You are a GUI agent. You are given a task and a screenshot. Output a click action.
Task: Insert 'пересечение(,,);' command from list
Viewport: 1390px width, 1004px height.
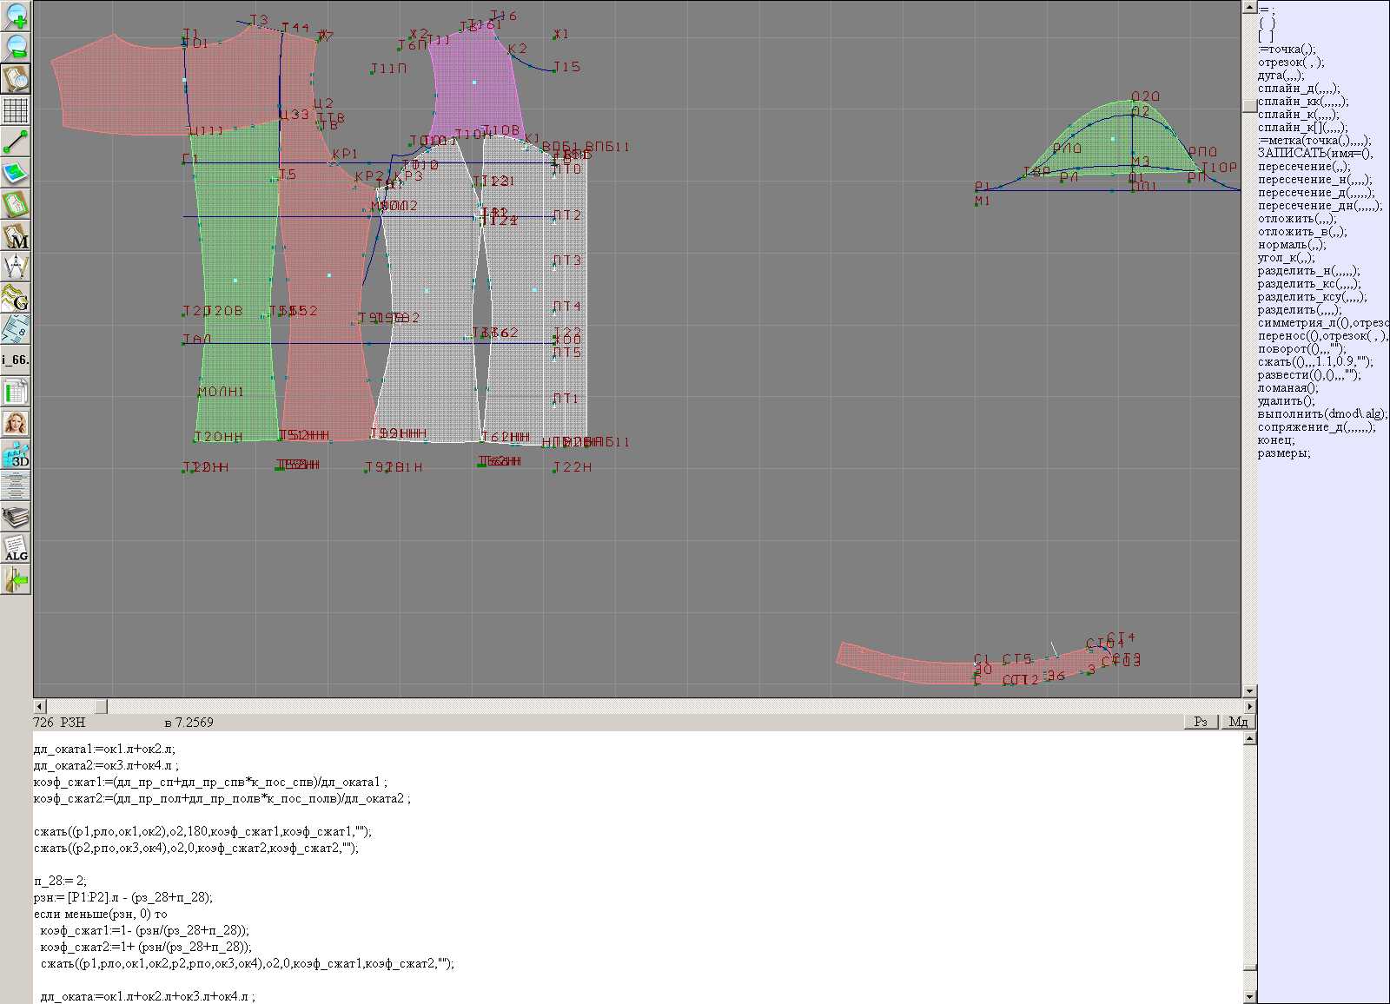[x=1303, y=167]
